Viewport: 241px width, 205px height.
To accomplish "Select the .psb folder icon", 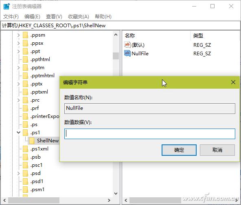I will (25, 157).
